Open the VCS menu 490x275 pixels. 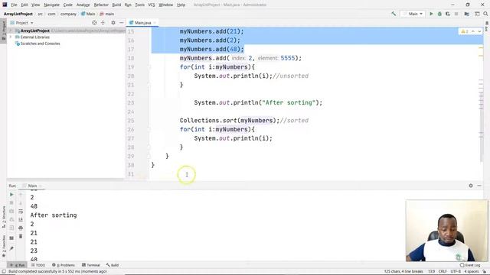(152, 5)
